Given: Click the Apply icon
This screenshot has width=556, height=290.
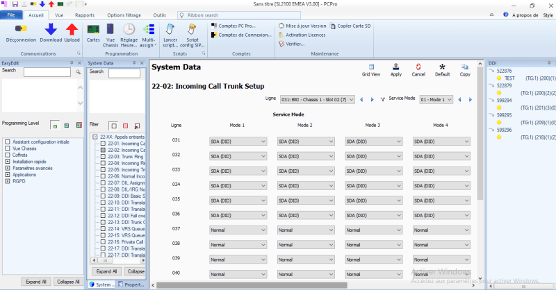Looking at the screenshot, I should point(395,67).
